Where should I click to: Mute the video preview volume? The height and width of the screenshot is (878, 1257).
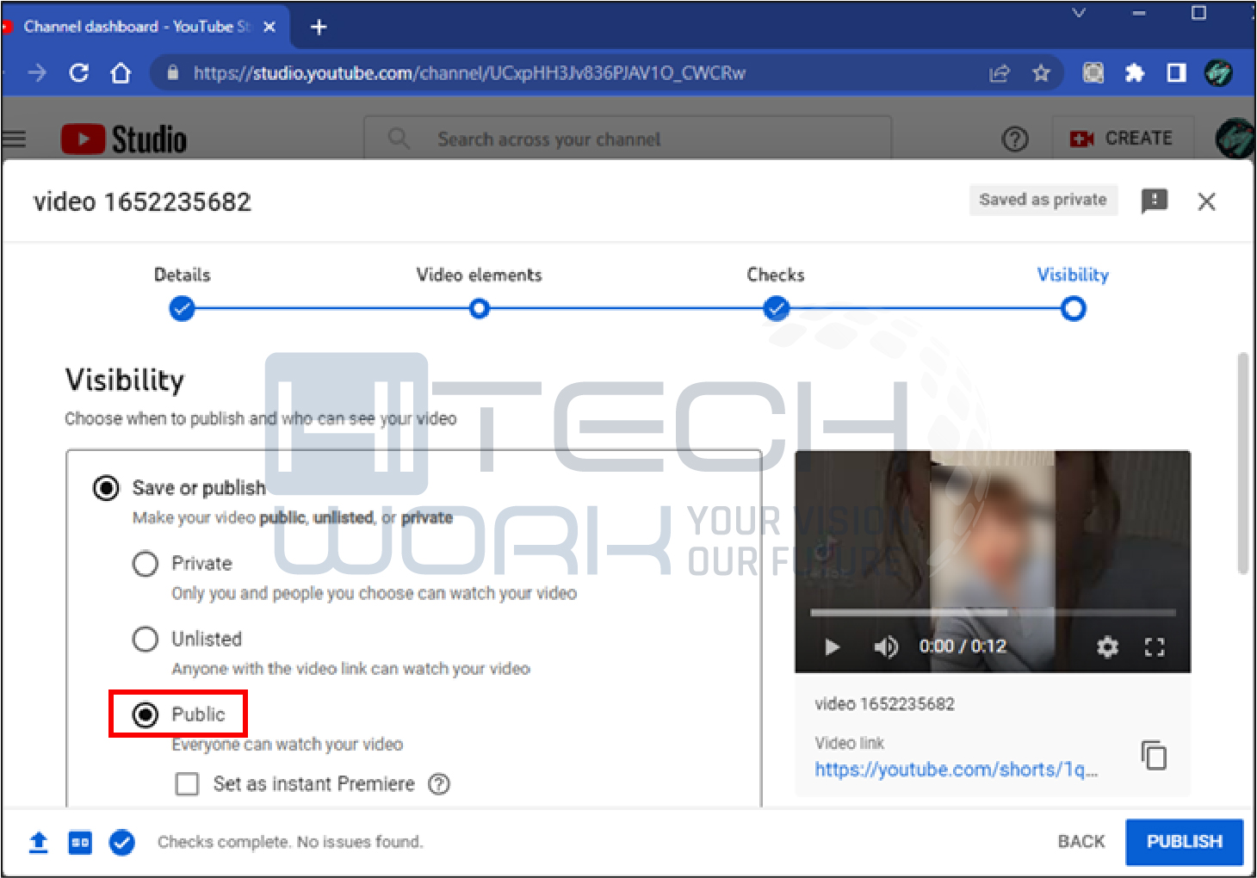point(885,646)
